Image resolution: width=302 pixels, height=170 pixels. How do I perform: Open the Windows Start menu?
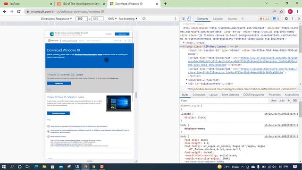pyautogui.click(x=4, y=167)
